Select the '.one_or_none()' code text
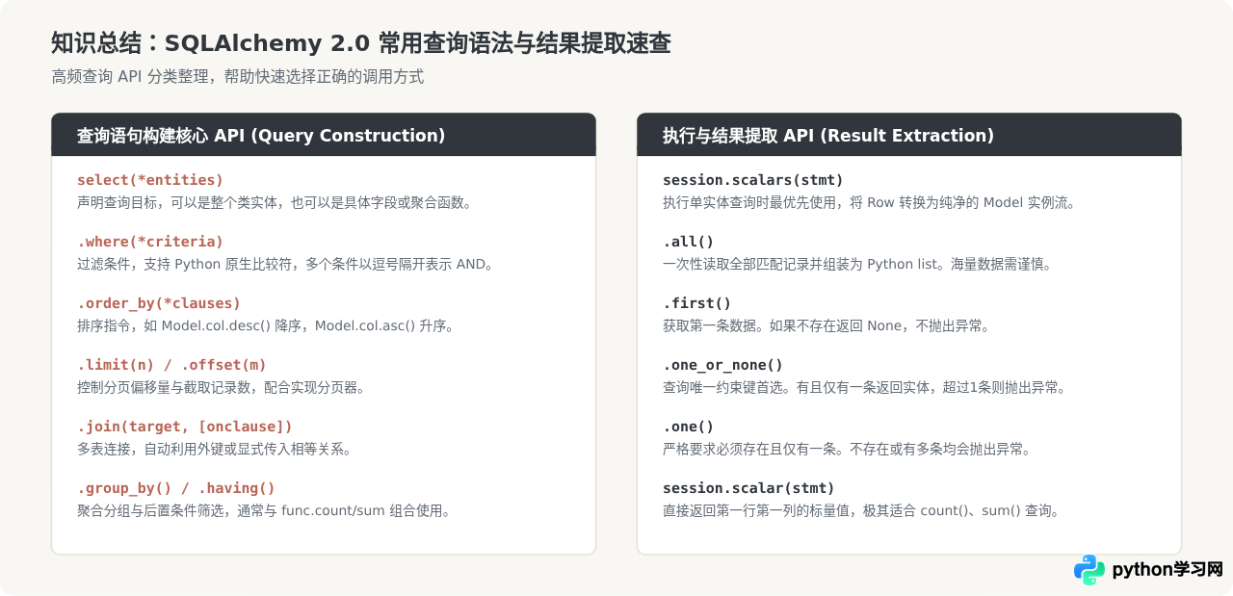The width and height of the screenshot is (1233, 596). pos(723,365)
